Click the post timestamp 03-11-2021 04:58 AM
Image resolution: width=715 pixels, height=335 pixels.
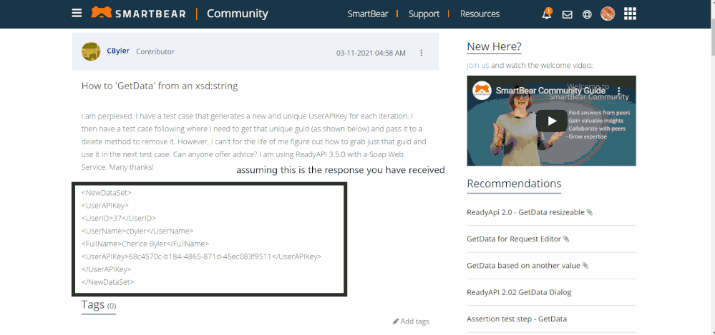[371, 54]
